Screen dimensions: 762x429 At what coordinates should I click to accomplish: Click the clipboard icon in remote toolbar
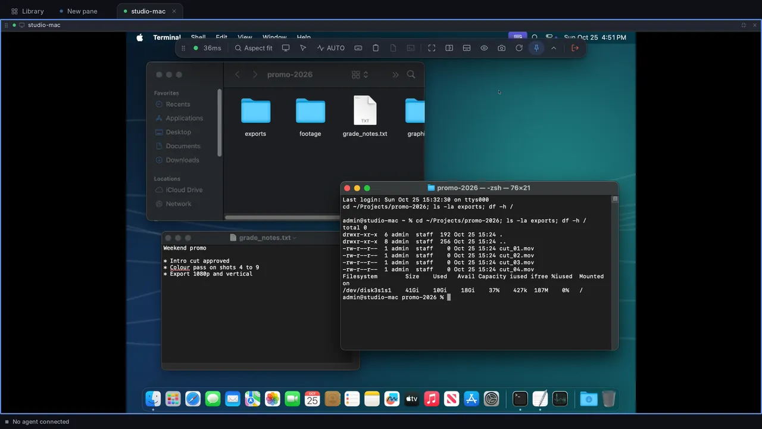click(376, 48)
